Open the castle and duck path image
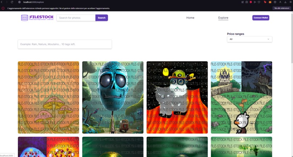This screenshot has width=293, height=157. [241, 97]
